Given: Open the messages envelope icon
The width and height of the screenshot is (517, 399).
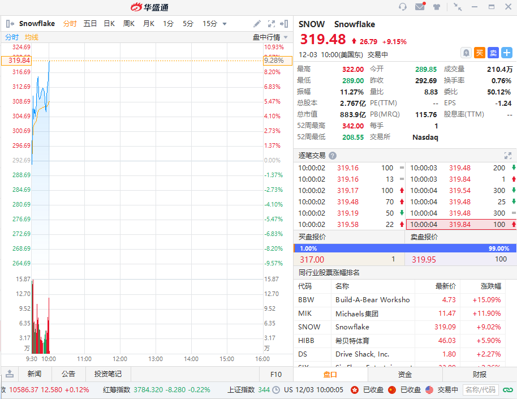Looking at the screenshot, I should click(420, 7).
